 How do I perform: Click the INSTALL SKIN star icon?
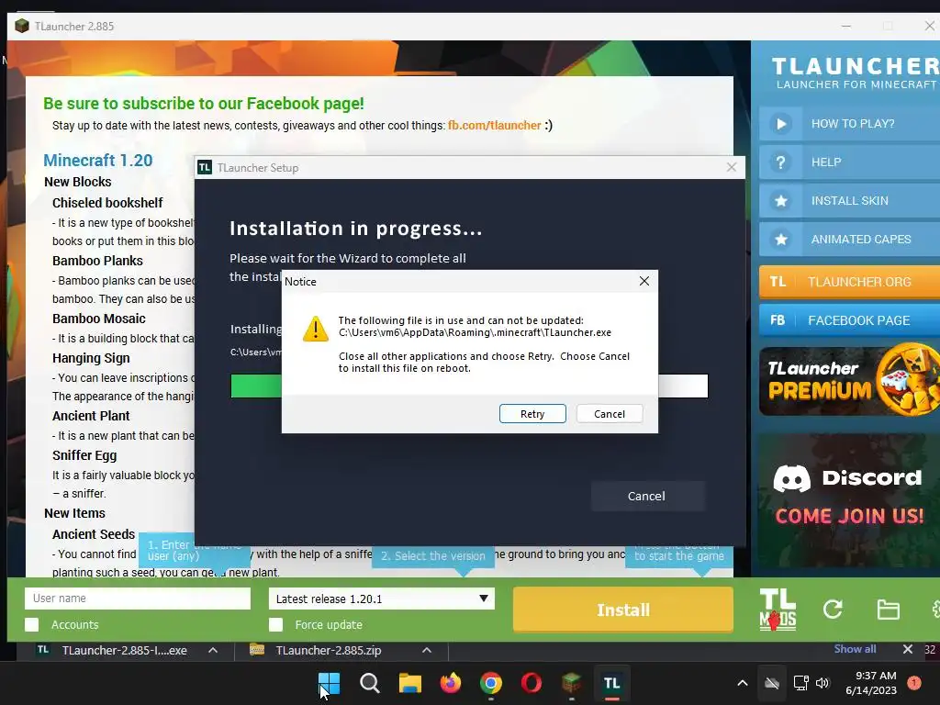[x=780, y=201]
